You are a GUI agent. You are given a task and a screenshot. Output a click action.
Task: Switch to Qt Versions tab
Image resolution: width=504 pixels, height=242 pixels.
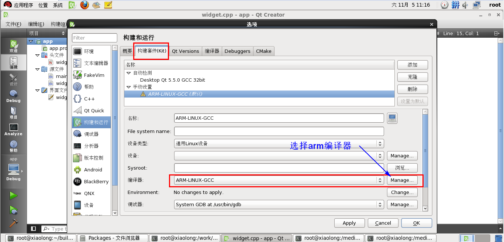(x=186, y=51)
